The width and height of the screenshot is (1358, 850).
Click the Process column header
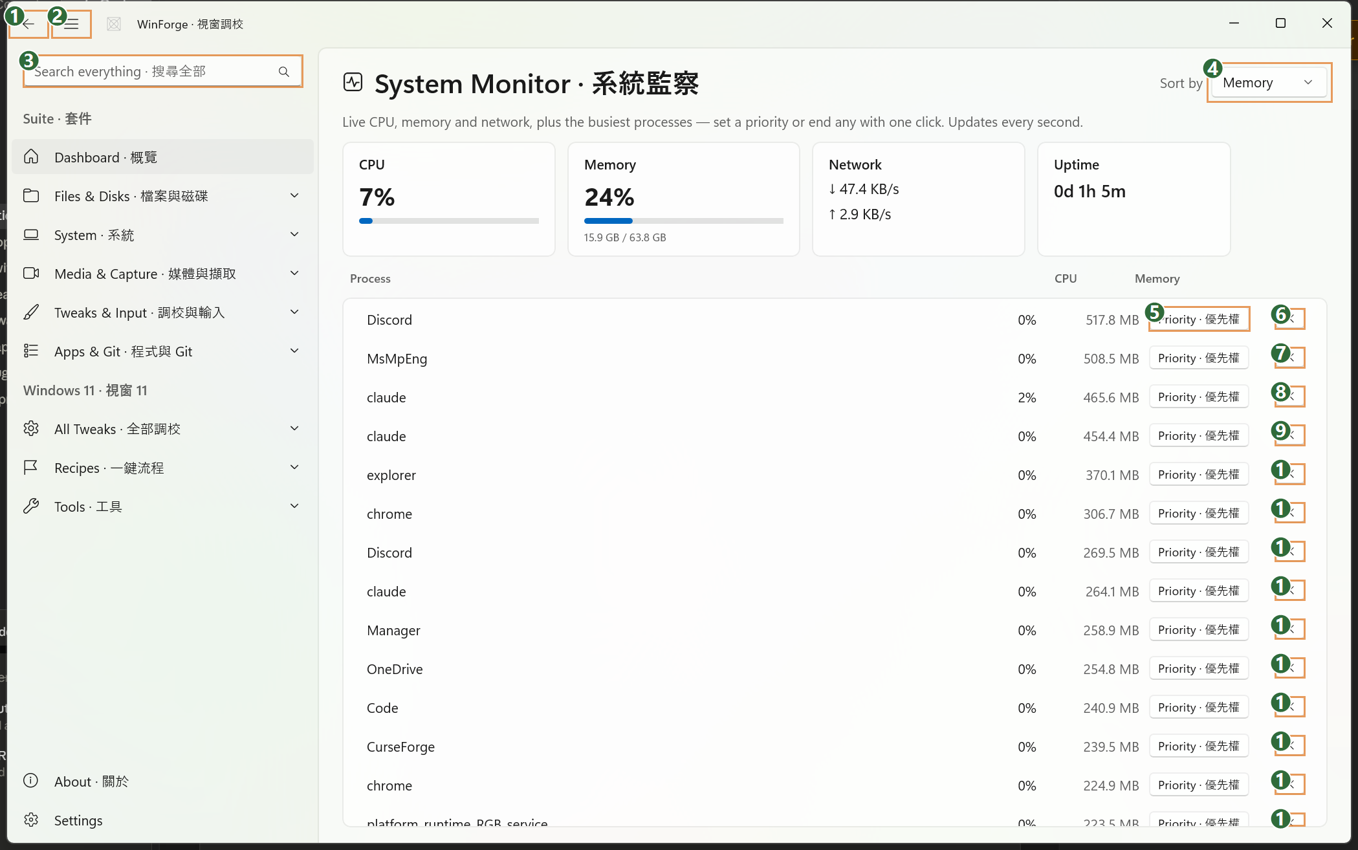click(x=370, y=279)
